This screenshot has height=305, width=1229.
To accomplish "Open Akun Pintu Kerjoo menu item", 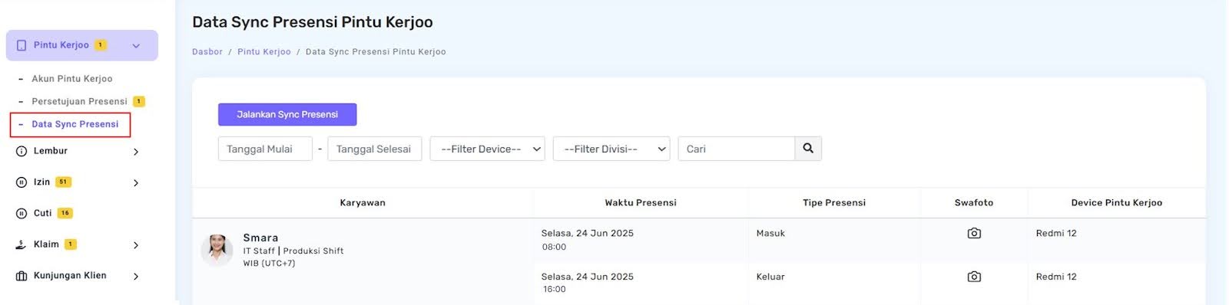I will (x=72, y=79).
